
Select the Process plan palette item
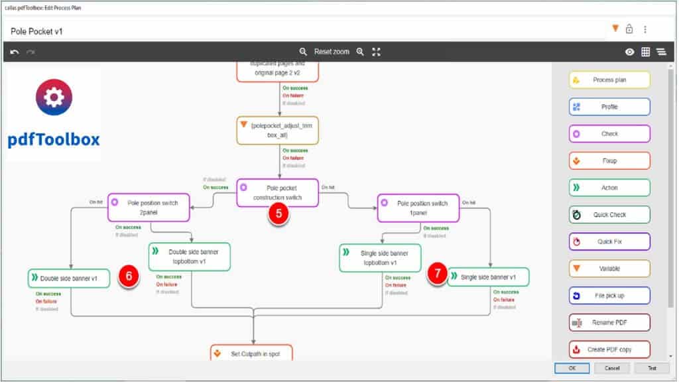click(x=609, y=80)
